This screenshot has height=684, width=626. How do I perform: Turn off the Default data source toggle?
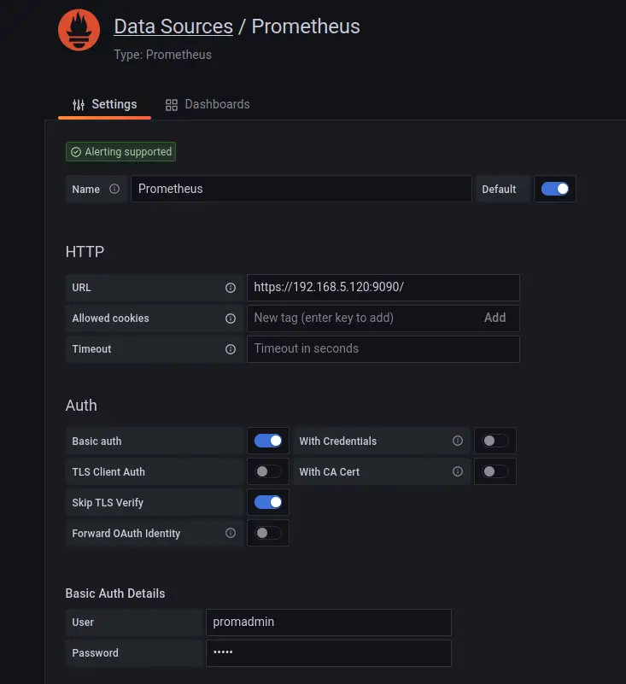555,189
